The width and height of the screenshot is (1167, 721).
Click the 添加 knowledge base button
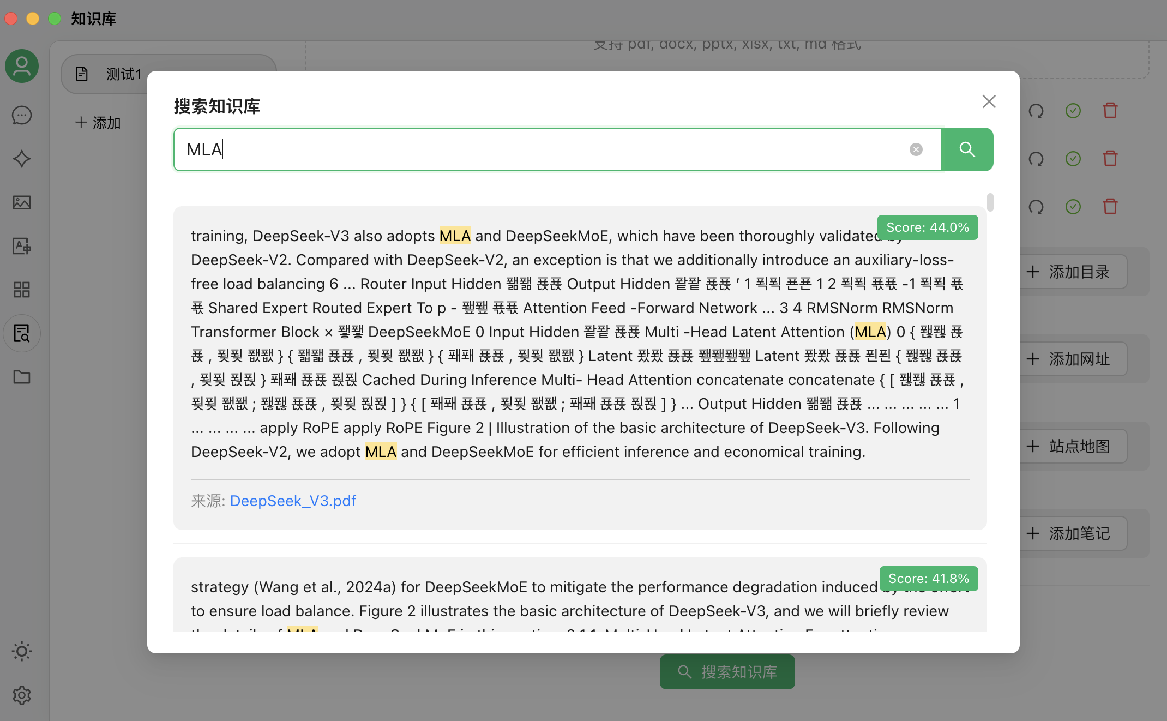point(98,123)
